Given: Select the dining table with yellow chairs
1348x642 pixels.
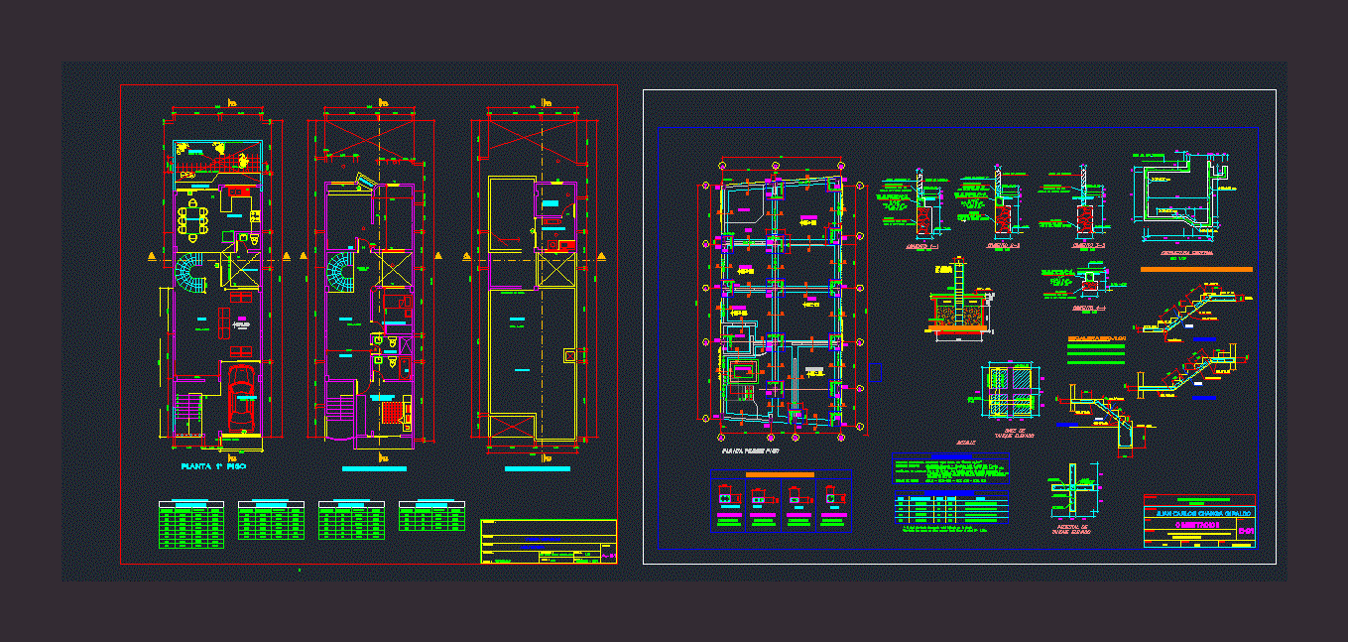Looking at the screenshot, I should coord(190,219).
